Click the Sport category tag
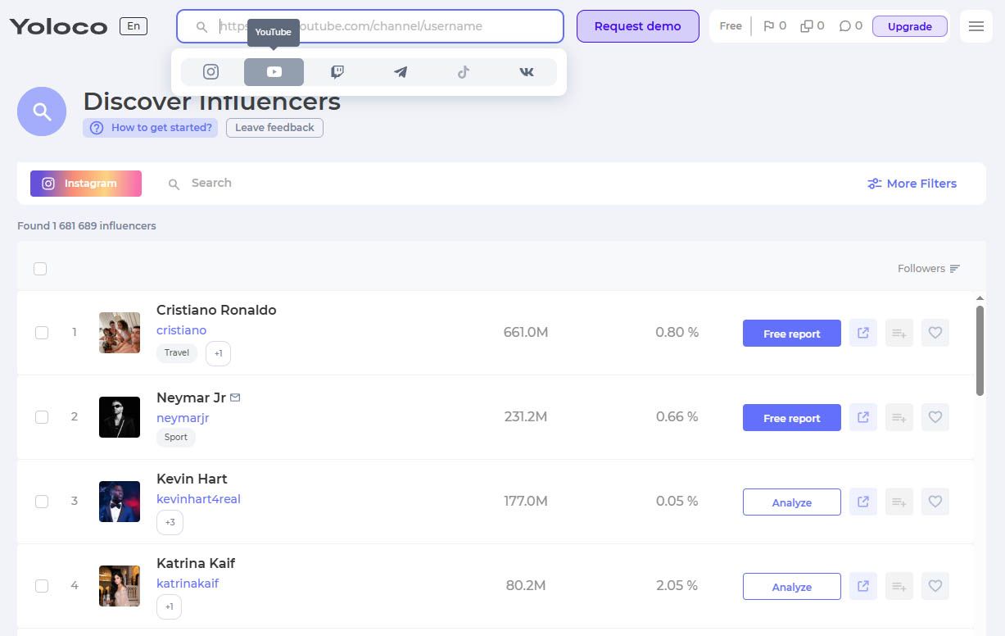Image resolution: width=1005 pixels, height=636 pixels. click(176, 438)
